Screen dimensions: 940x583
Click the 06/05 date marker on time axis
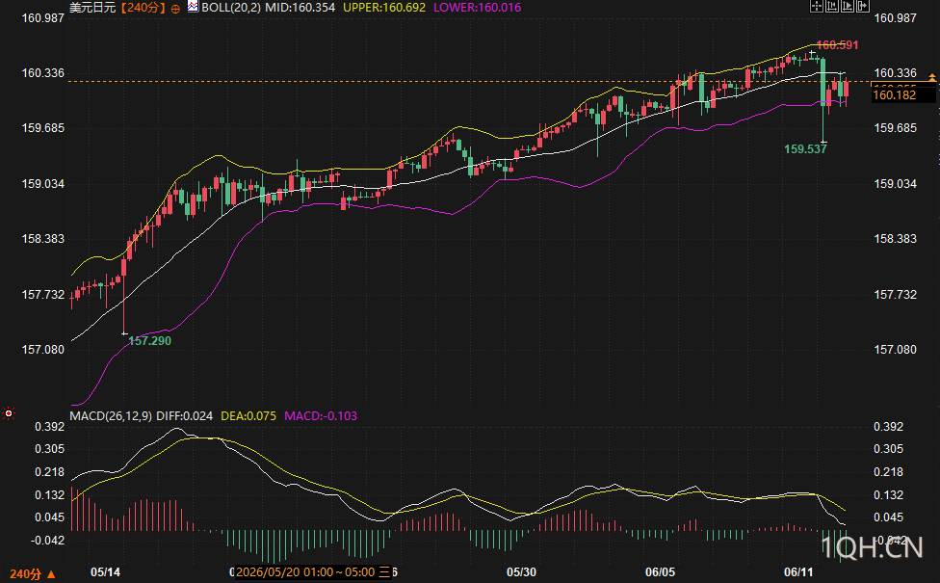660,572
